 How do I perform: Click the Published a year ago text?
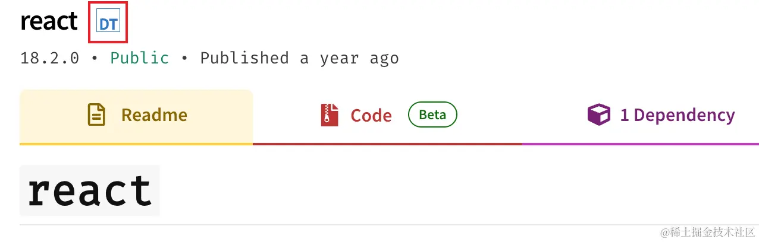pos(299,58)
